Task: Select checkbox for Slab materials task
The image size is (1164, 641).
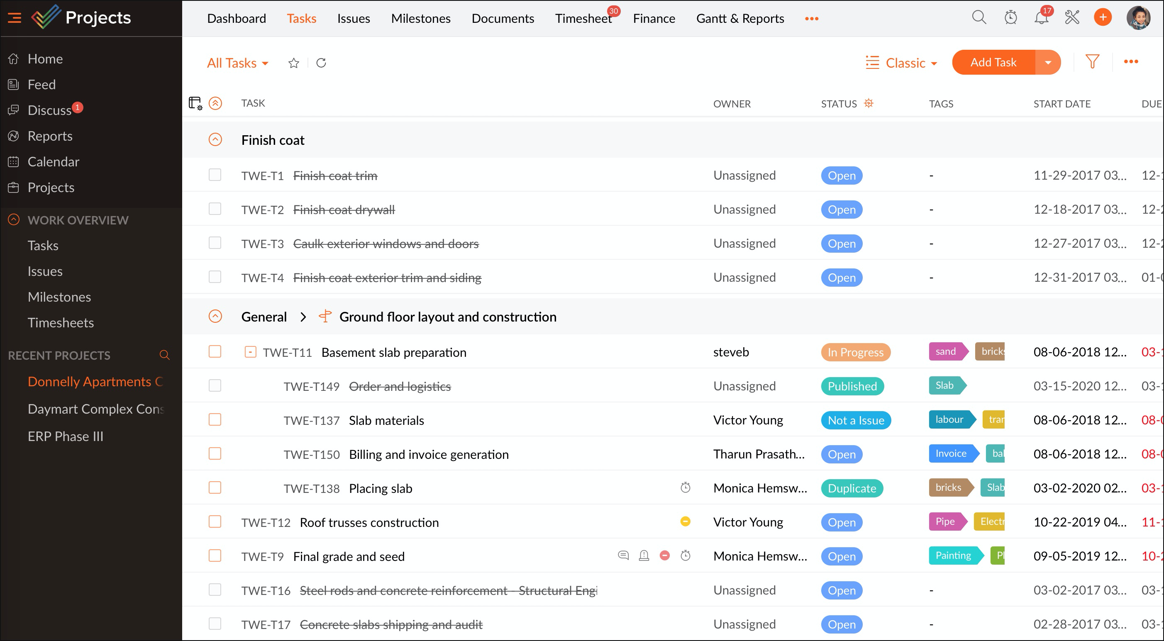Action: tap(215, 419)
